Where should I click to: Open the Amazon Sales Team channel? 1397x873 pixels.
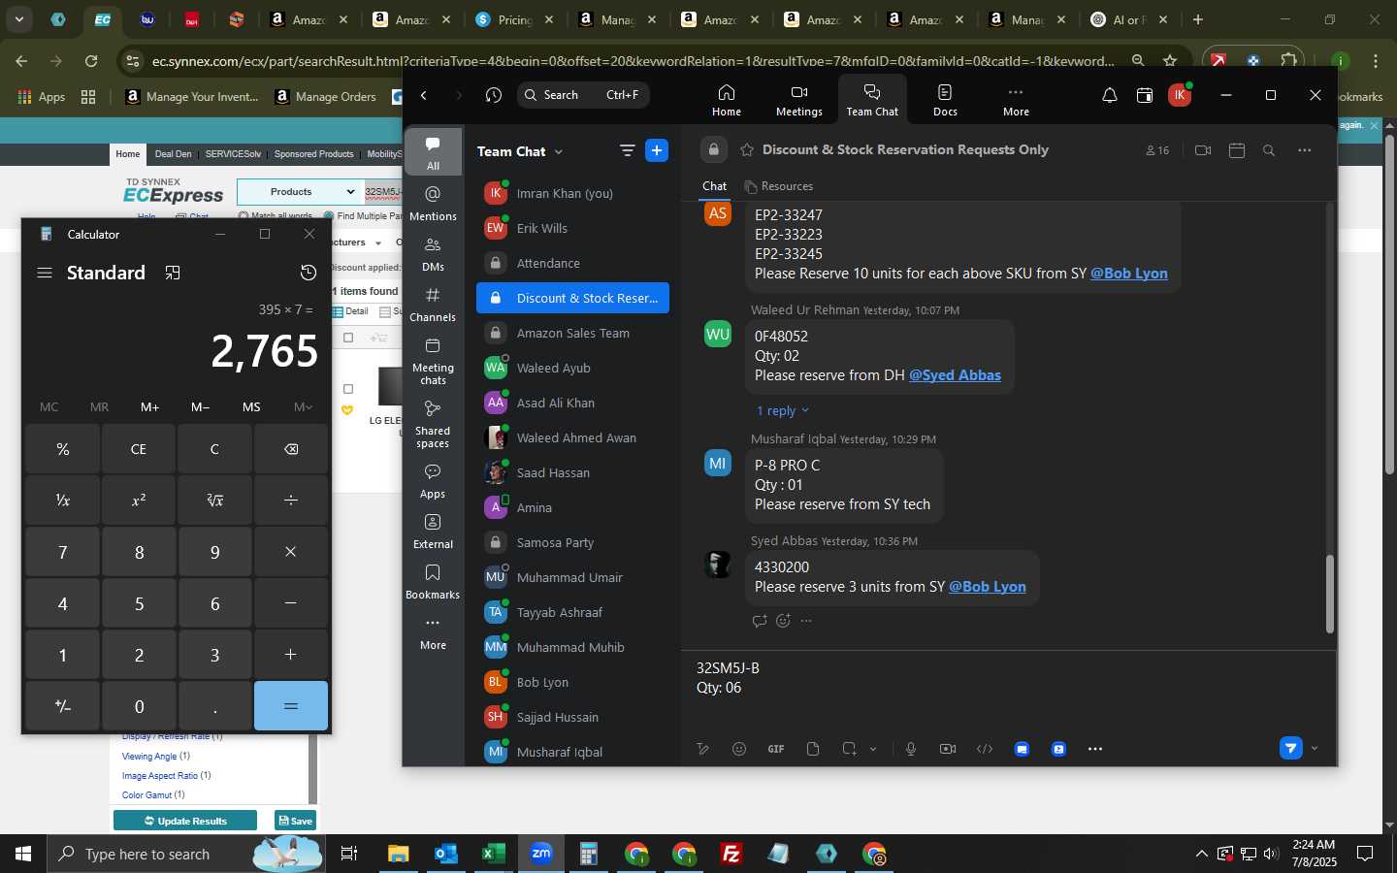coord(572,333)
